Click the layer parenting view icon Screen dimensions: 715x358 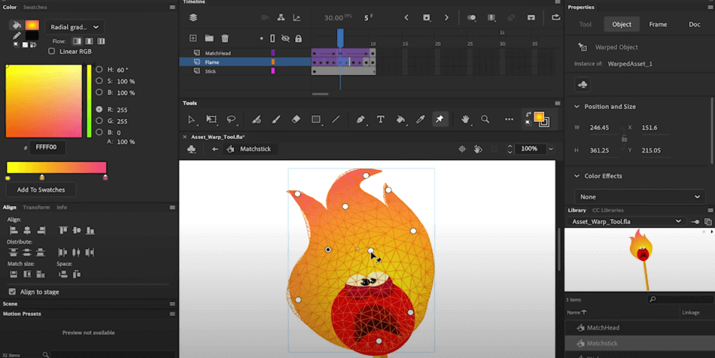pos(281,18)
